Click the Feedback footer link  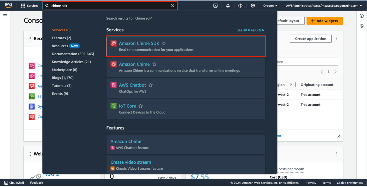point(36,183)
